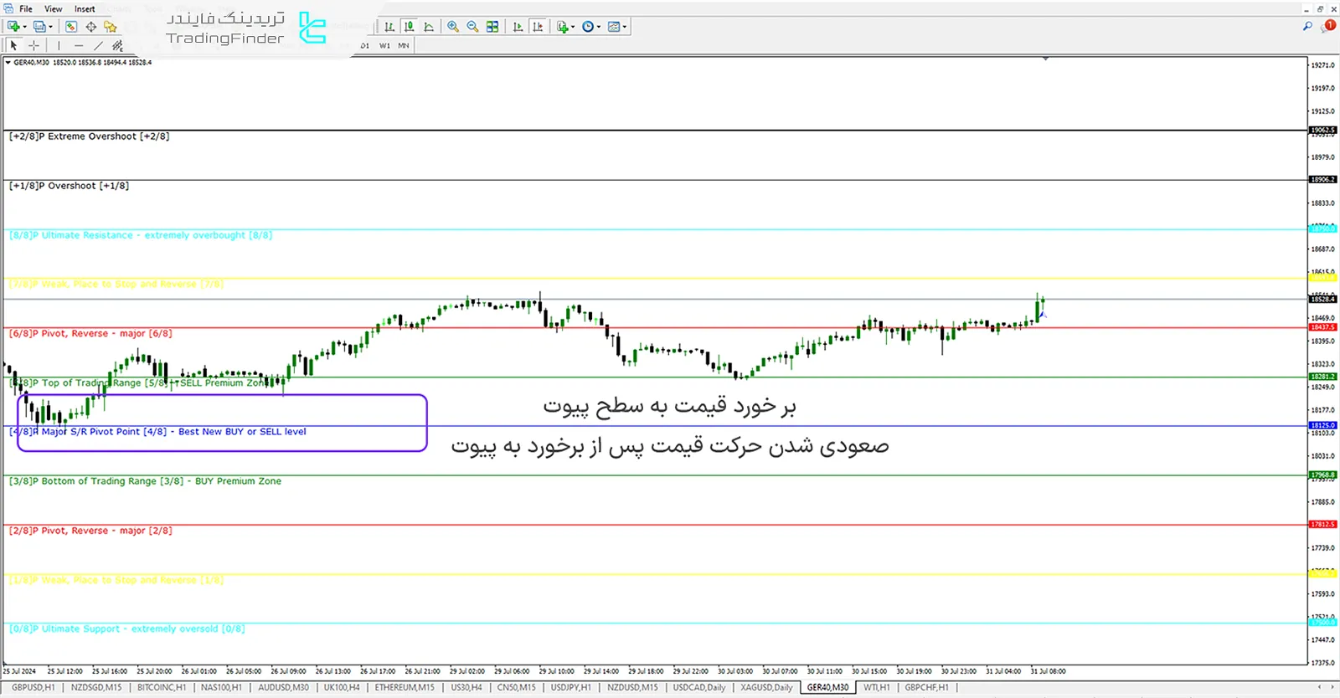This screenshot has height=698, width=1340.
Task: Expand the Profiles dropdown arrow
Action: (x=50, y=27)
